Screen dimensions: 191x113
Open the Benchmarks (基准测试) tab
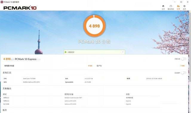[171, 7]
